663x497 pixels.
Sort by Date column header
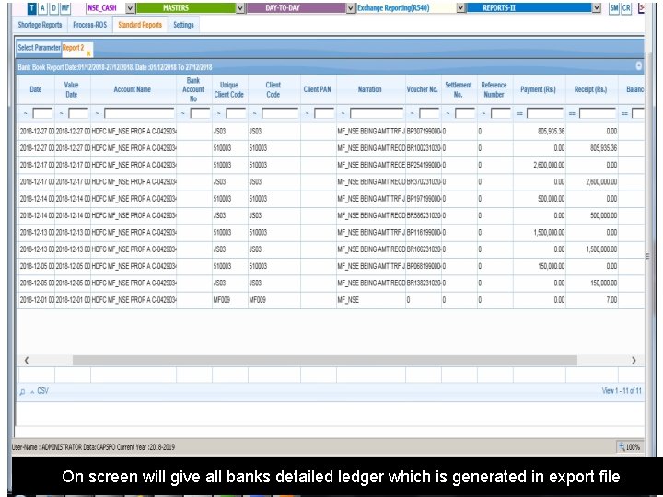pos(36,89)
